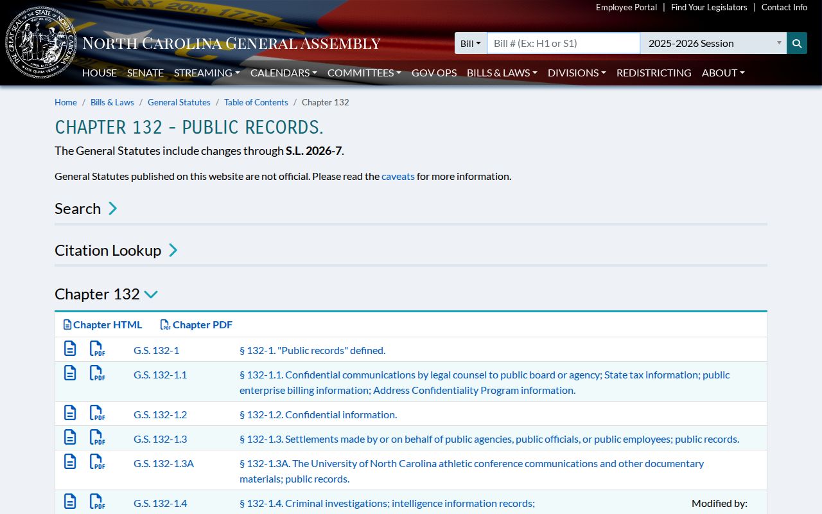
Task: Open HTML document icon for G.S. 132-1.3
Action: [x=70, y=438]
